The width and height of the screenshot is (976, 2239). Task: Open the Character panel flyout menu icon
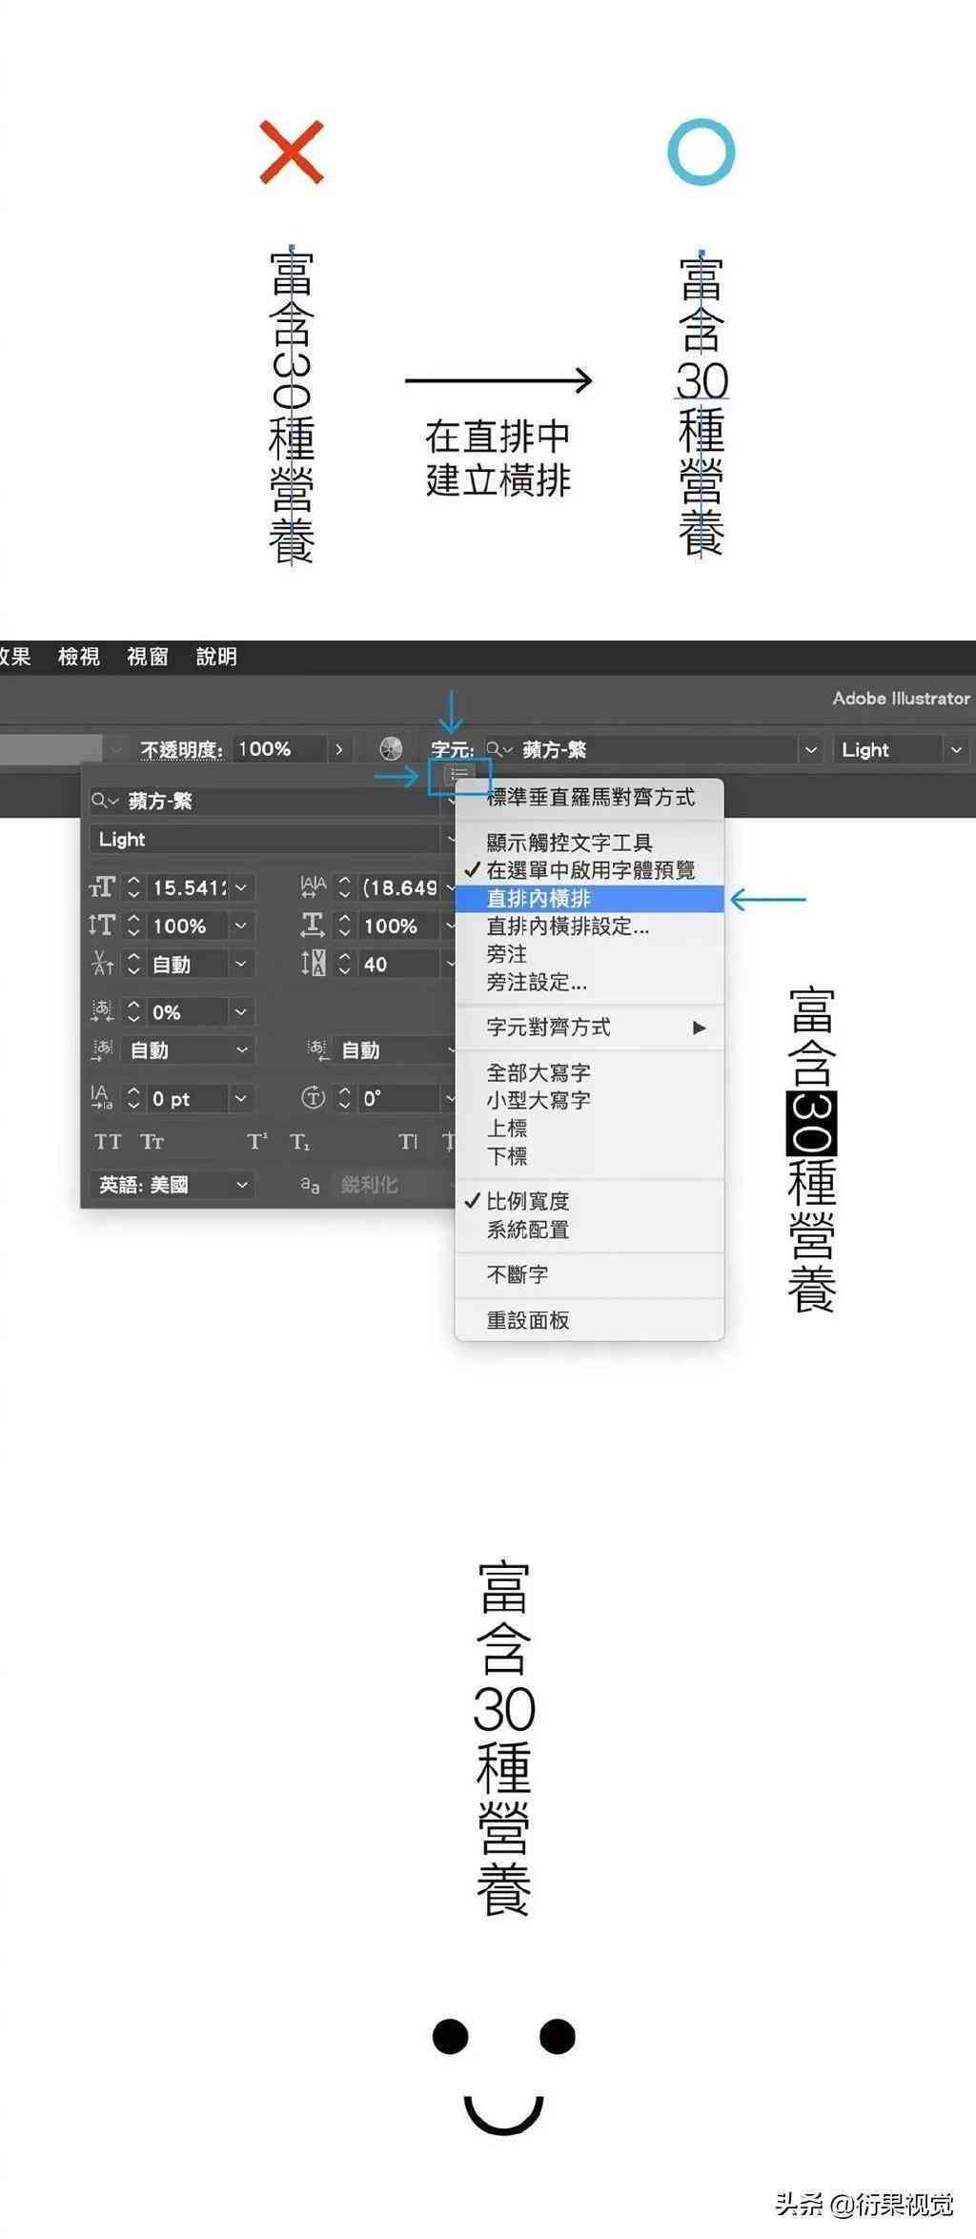[459, 774]
